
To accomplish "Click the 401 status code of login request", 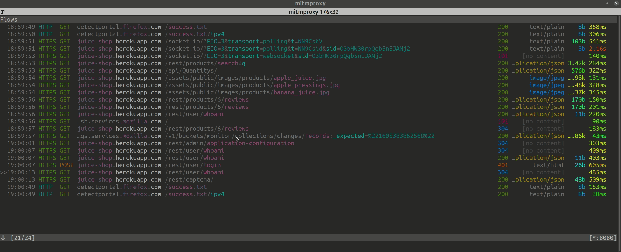I will tap(503, 165).
